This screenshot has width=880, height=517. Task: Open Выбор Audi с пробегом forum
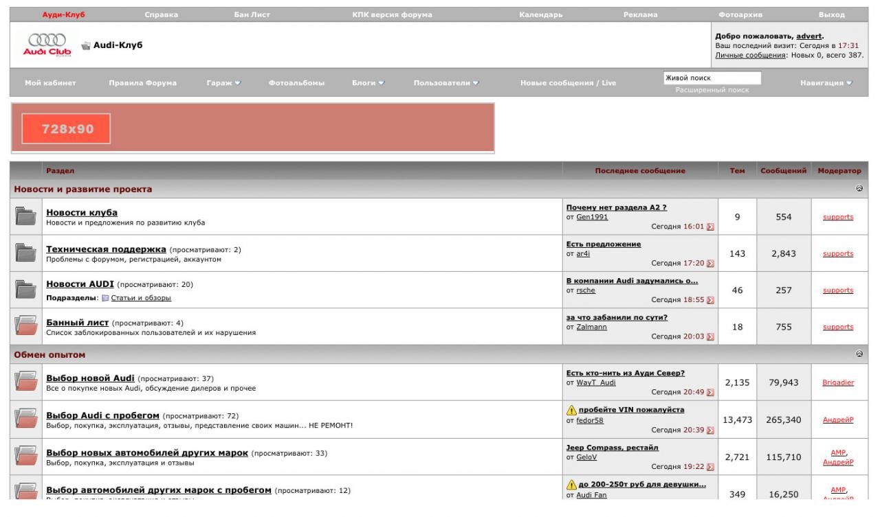[103, 415]
